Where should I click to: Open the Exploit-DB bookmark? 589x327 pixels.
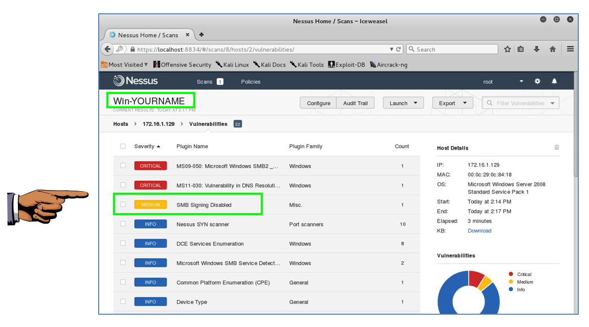[x=346, y=64]
